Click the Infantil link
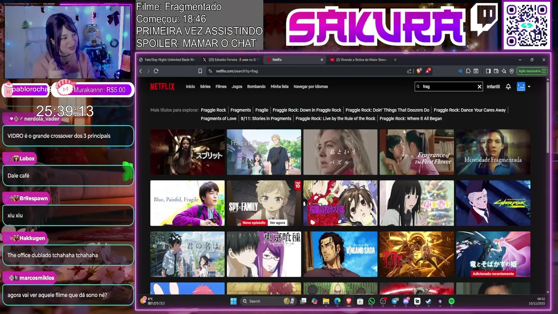Viewport: 558px width, 314px height. click(493, 86)
